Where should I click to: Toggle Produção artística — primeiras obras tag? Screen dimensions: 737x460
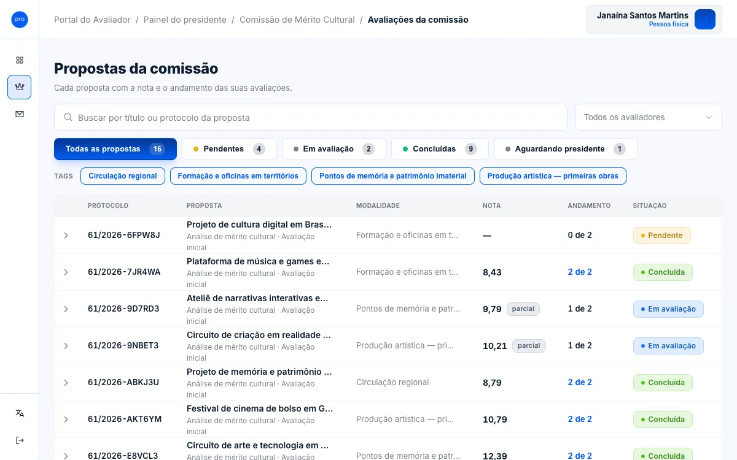553,176
